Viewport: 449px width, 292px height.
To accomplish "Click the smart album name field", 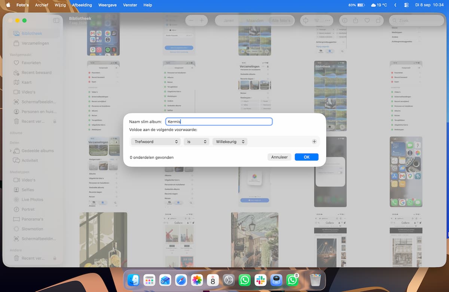I will pyautogui.click(x=219, y=122).
